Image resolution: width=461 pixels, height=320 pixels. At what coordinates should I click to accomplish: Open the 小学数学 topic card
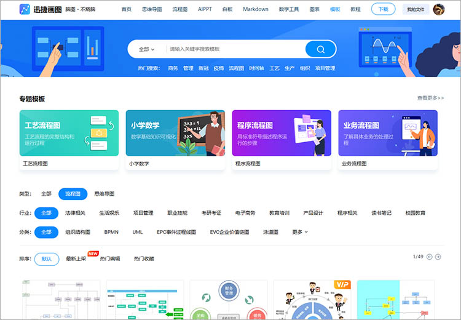[x=175, y=140]
